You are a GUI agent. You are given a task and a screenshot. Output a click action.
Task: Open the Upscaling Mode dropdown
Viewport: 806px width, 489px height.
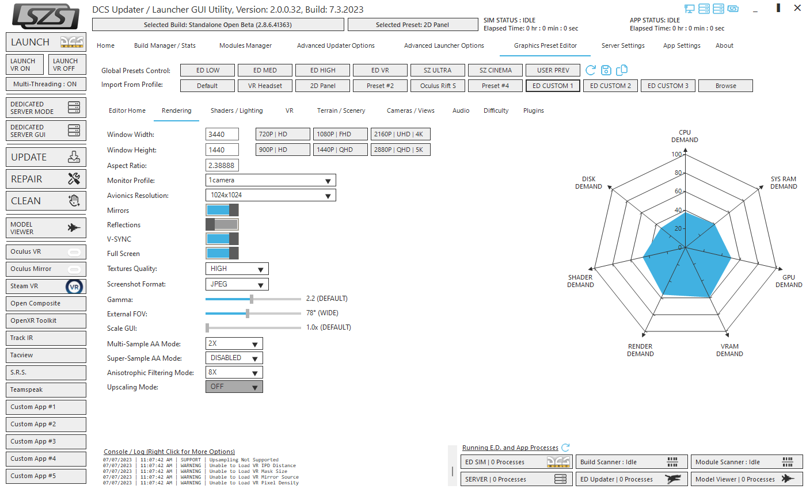click(x=234, y=387)
